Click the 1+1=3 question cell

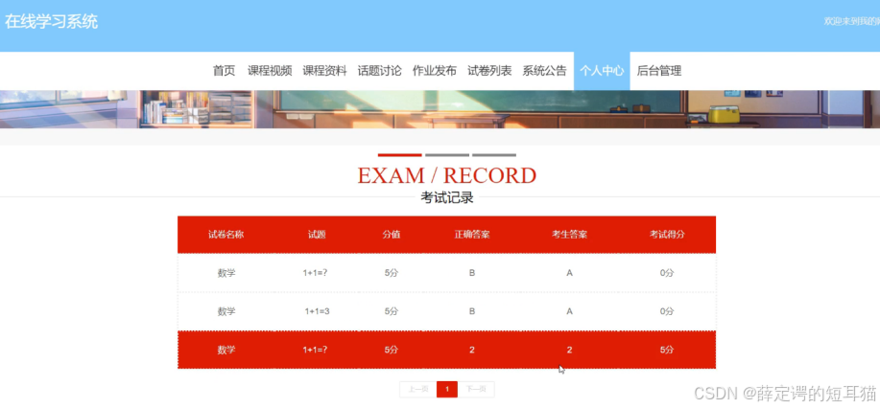click(x=317, y=311)
